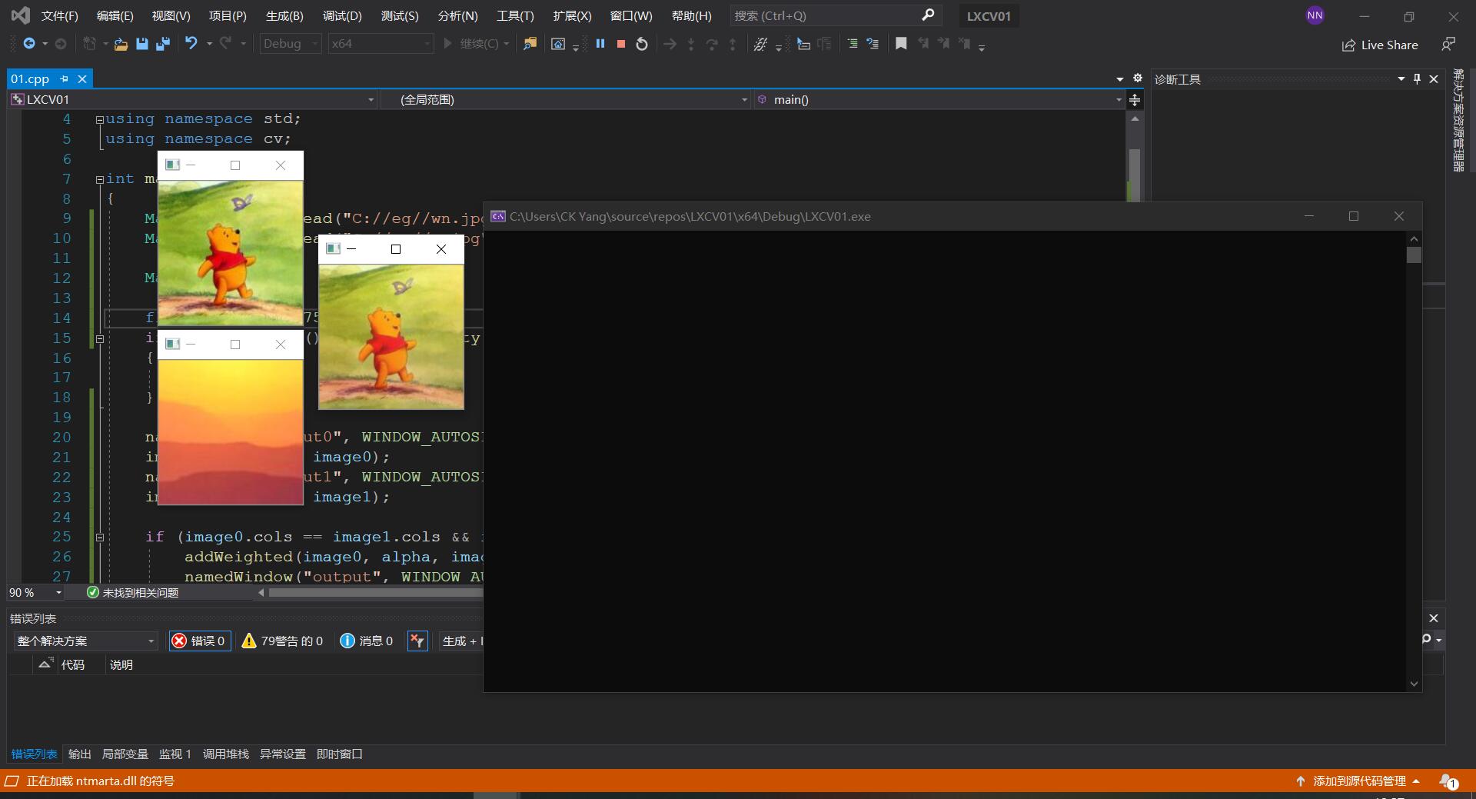
Task: Open the 整个解决方案 scope dropdown
Action: (85, 641)
